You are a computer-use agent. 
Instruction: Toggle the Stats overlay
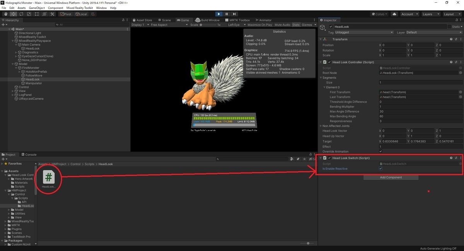296,25
